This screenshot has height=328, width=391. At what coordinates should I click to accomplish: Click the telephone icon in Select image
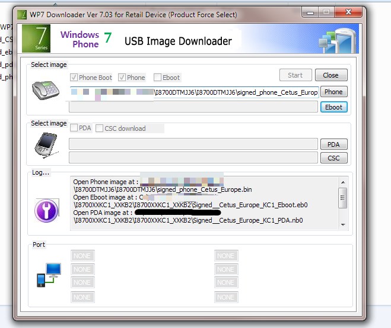point(46,90)
